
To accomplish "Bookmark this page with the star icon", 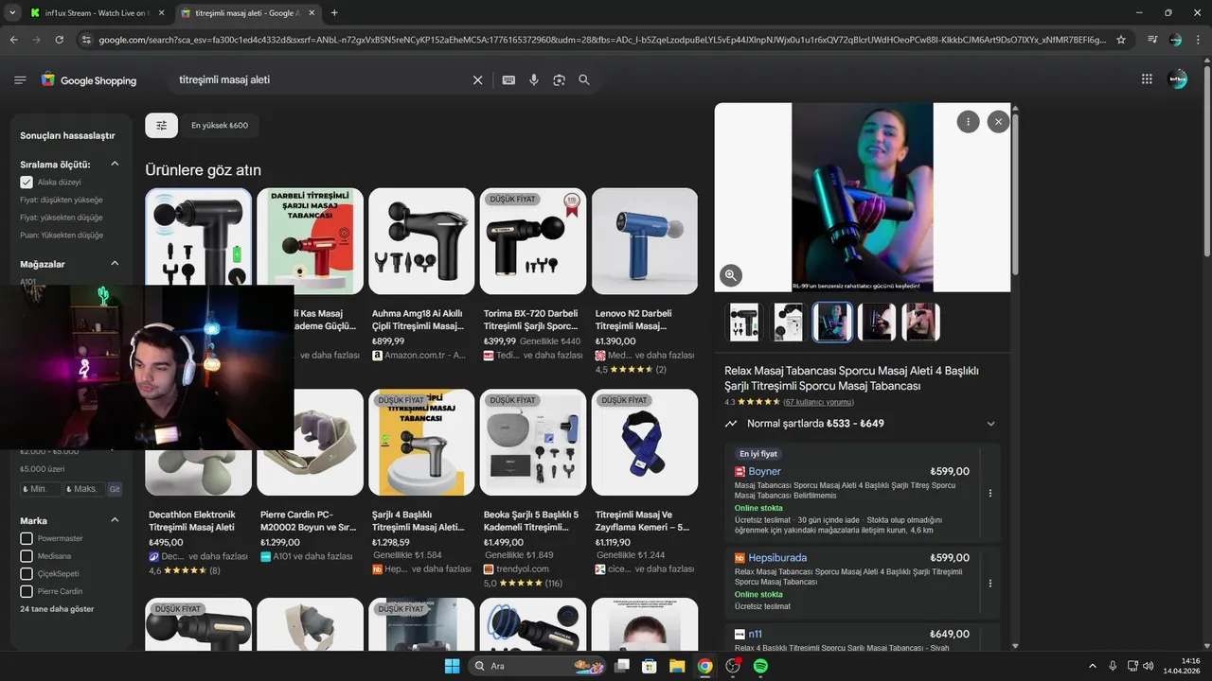I will click(x=1121, y=40).
